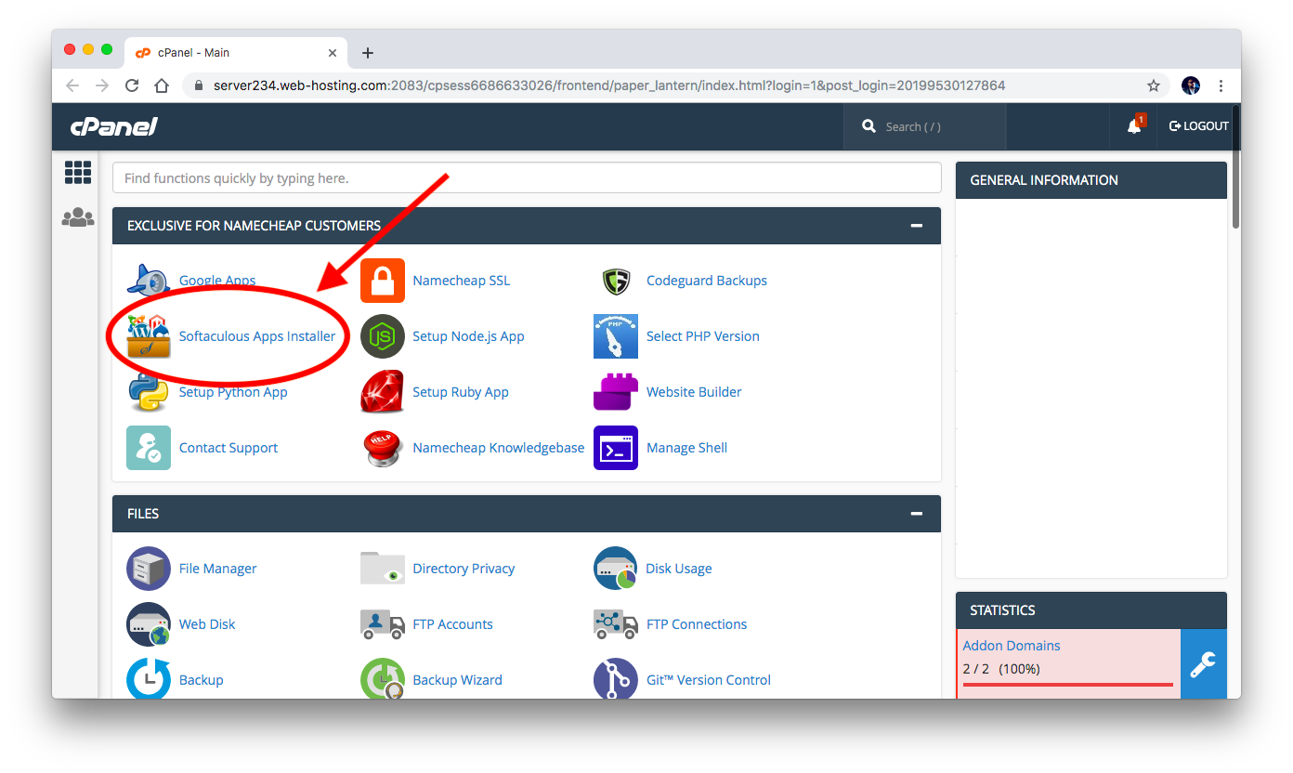Click the header Search field
The width and height of the screenshot is (1293, 773).
[x=924, y=126]
